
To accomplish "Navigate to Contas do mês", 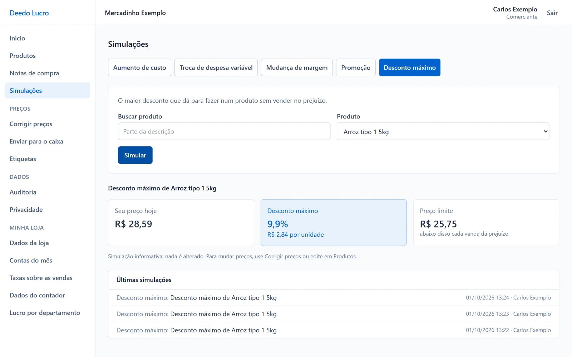I will (x=47, y=260).
